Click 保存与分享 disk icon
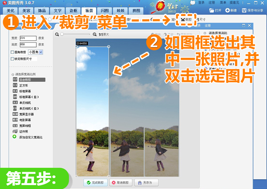Screen dimensions: 267x189 click(x=244, y=10)
